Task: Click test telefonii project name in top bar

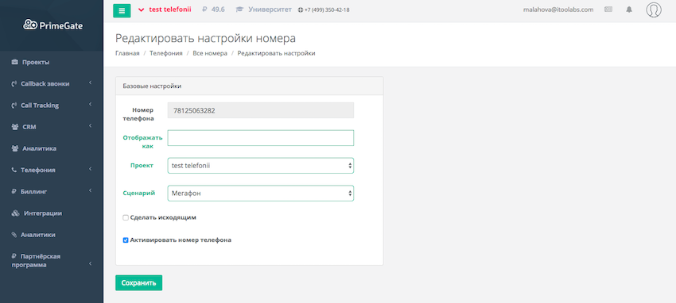Action: [170, 10]
